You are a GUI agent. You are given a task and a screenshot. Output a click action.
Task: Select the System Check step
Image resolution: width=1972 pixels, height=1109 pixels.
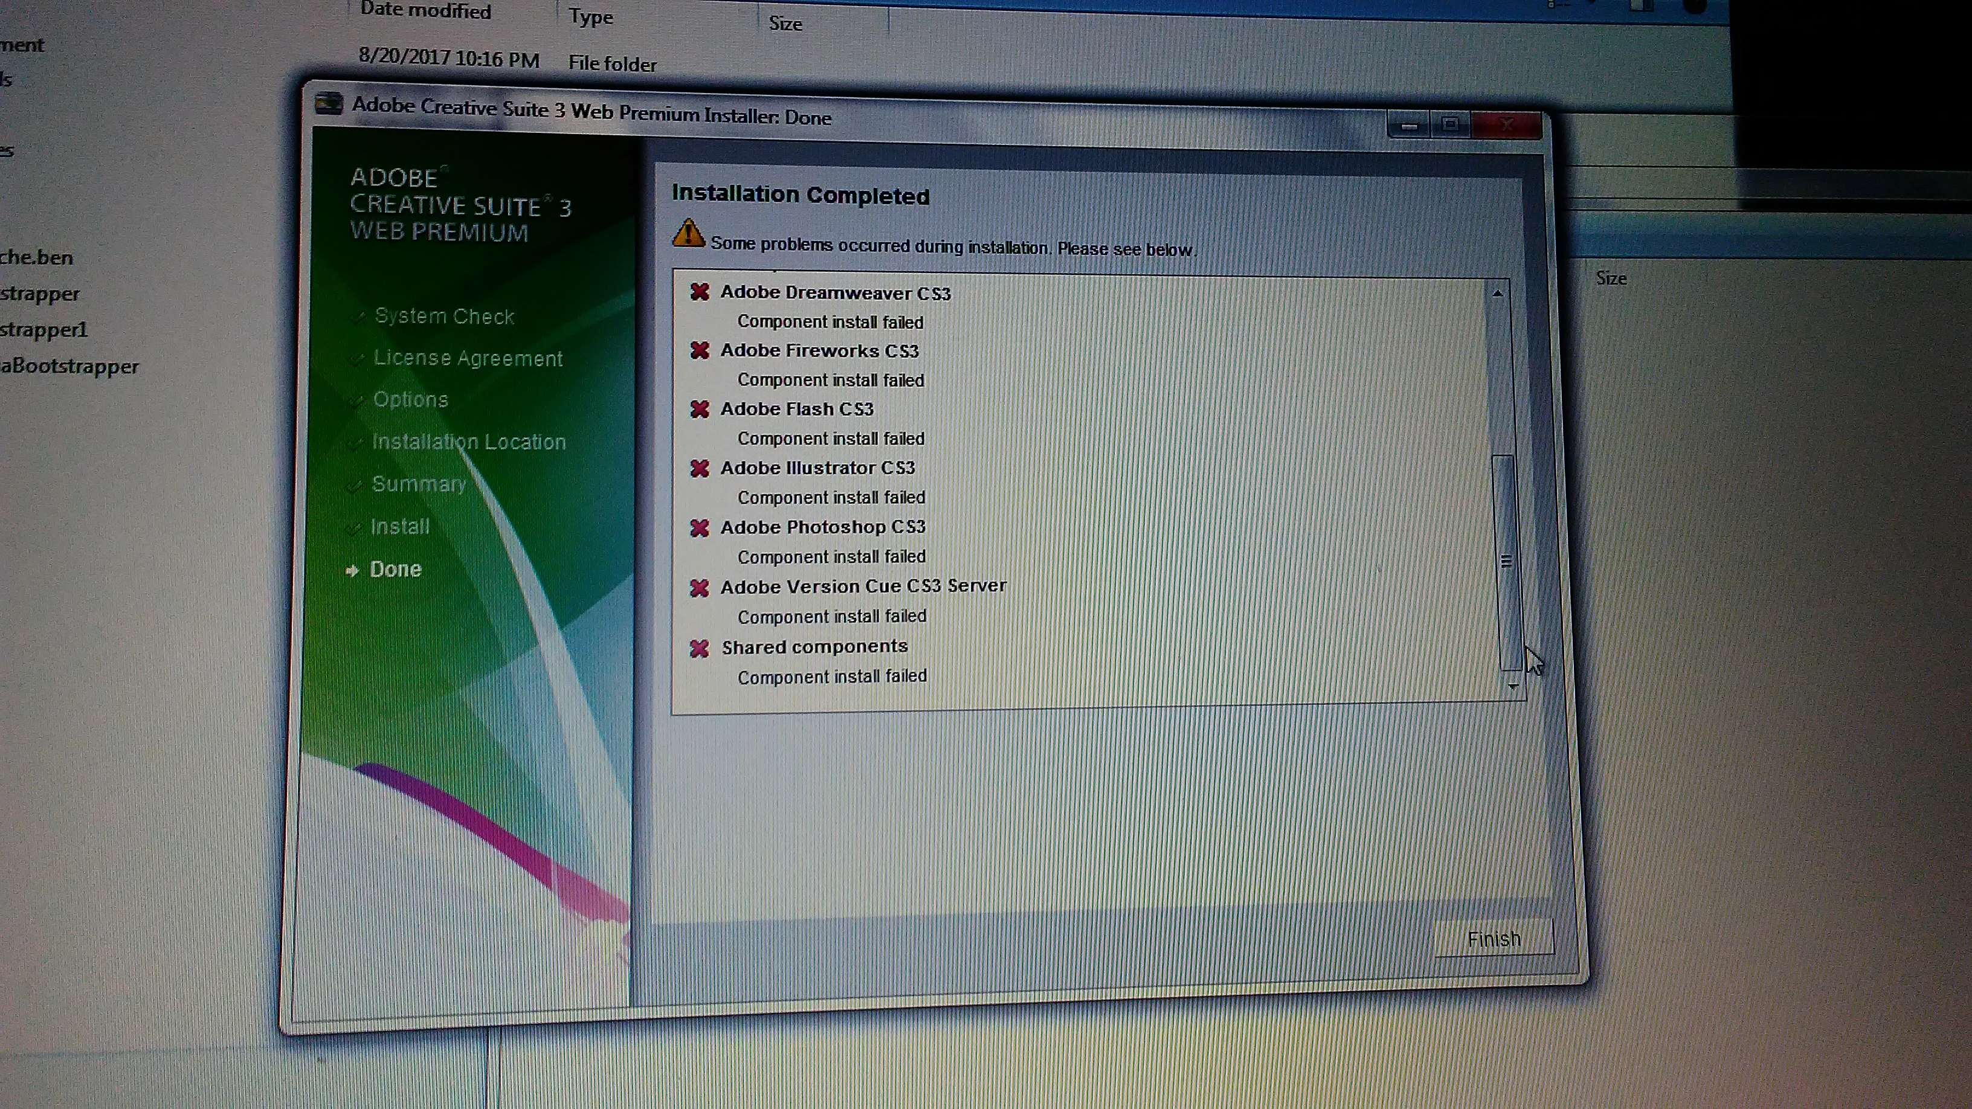(444, 316)
